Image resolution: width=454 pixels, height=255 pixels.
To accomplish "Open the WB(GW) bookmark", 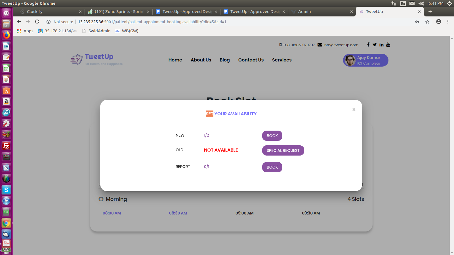I will coord(127,31).
